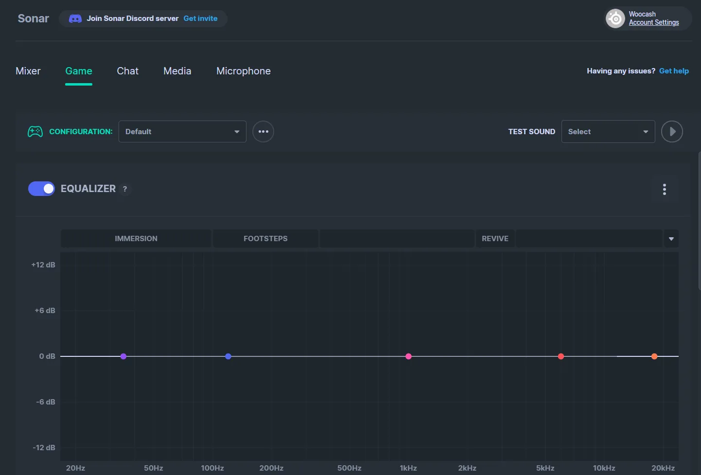Image resolution: width=701 pixels, height=475 pixels.
Task: Select the IMMERSION frequency range
Action: coord(136,239)
